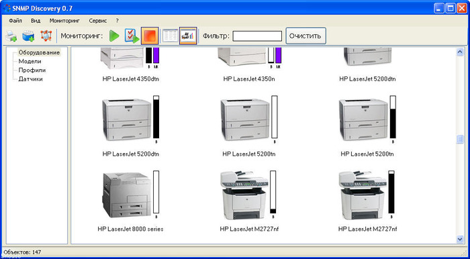Switch to the printer thumbnails view icon
Viewport: 470px width, 259px height.
[x=188, y=36]
